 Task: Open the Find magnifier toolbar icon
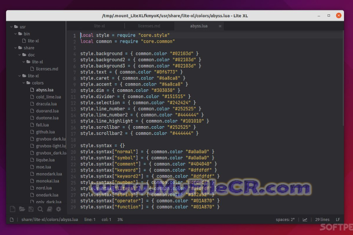[x=41, y=209]
